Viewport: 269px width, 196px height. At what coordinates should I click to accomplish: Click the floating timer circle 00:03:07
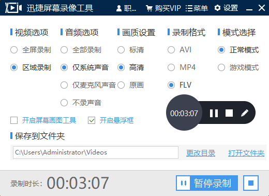click(x=184, y=113)
